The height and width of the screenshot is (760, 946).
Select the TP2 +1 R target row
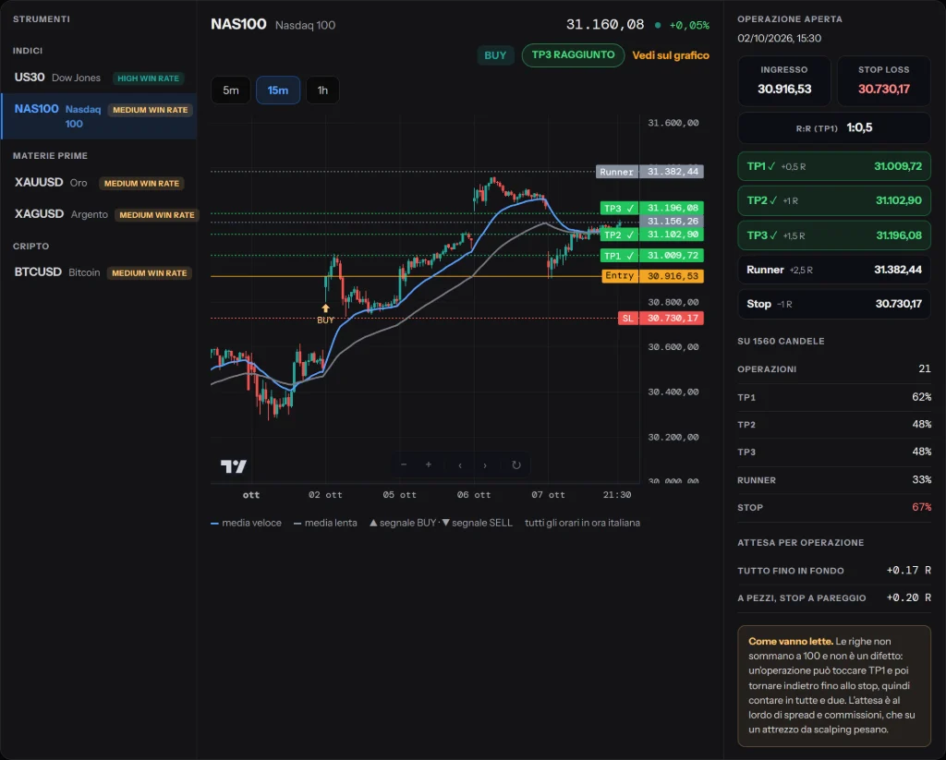click(834, 200)
